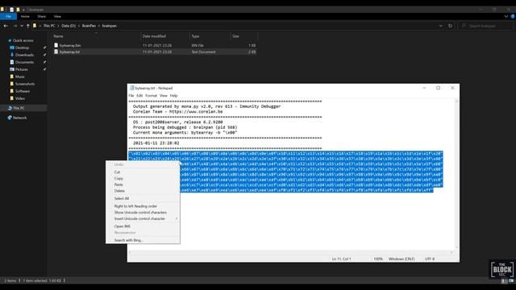Refresh the folder with the refresh icon
Viewport: 516px width, 290px height.
(x=450, y=26)
